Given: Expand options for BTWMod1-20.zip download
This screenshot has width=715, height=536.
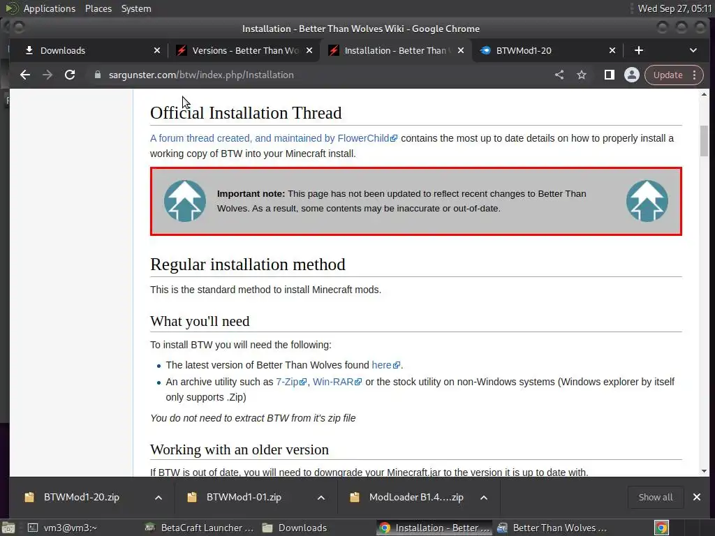Looking at the screenshot, I should click(x=159, y=497).
